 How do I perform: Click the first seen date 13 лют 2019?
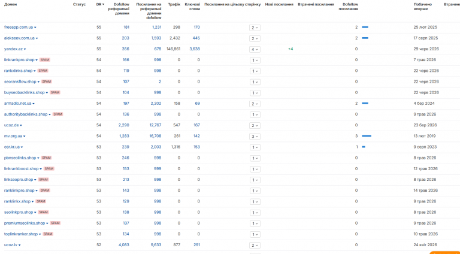(x=425, y=136)
